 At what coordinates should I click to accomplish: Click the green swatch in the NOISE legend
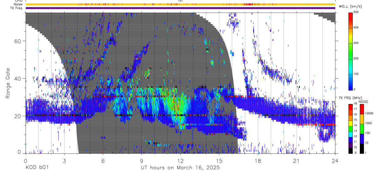(362, 129)
